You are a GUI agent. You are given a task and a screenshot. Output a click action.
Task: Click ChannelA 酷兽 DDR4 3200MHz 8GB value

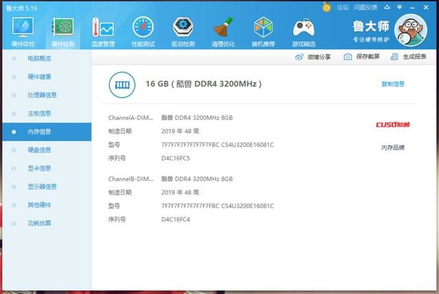197,118
